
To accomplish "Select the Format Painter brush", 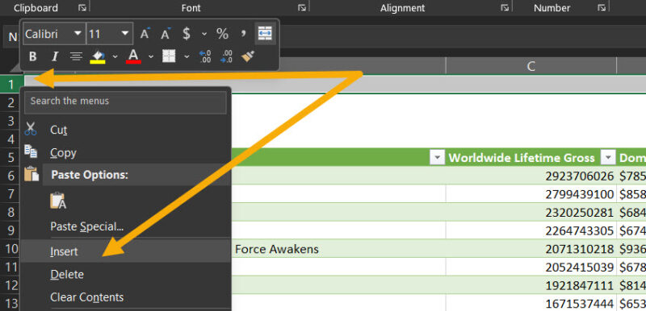I will point(248,56).
